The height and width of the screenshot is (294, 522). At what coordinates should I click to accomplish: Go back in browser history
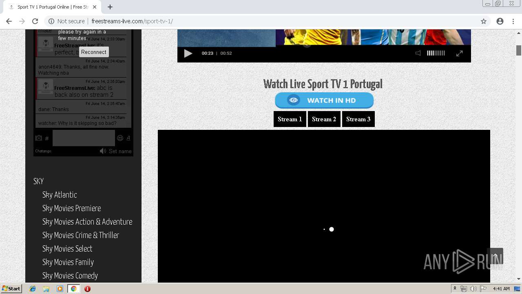(x=9, y=21)
